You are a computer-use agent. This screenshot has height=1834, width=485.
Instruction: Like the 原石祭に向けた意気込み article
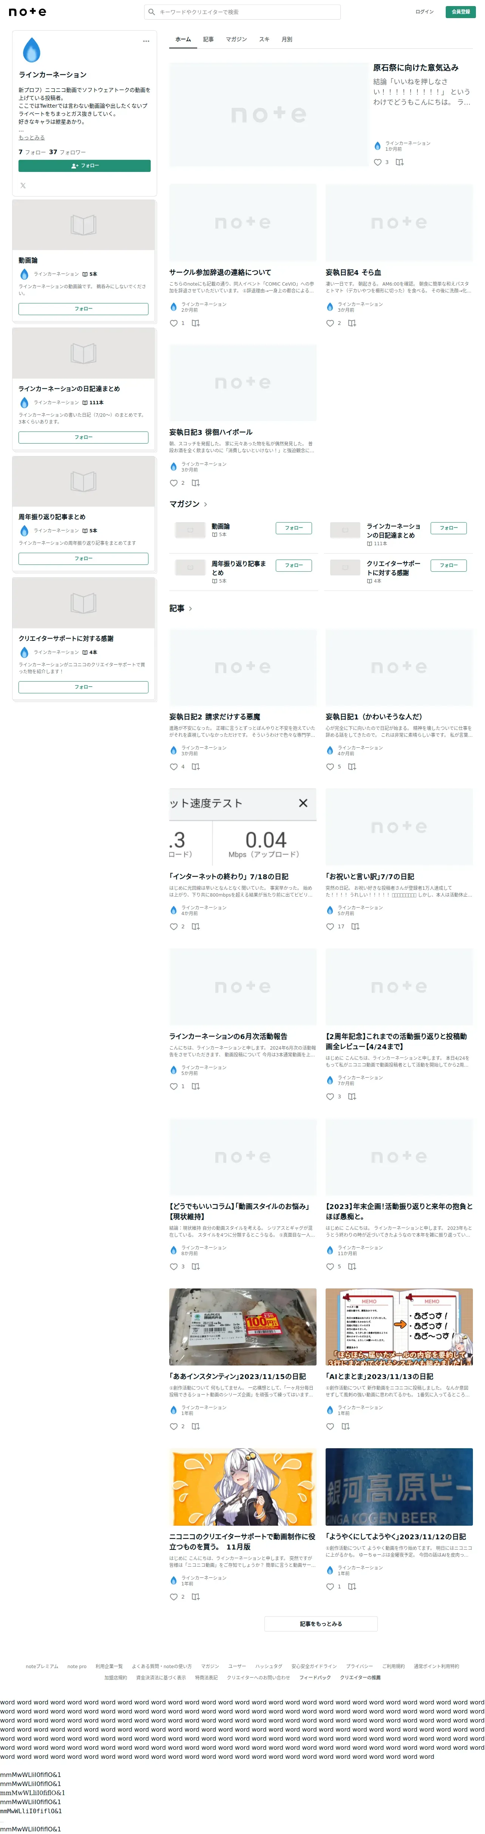[377, 162]
